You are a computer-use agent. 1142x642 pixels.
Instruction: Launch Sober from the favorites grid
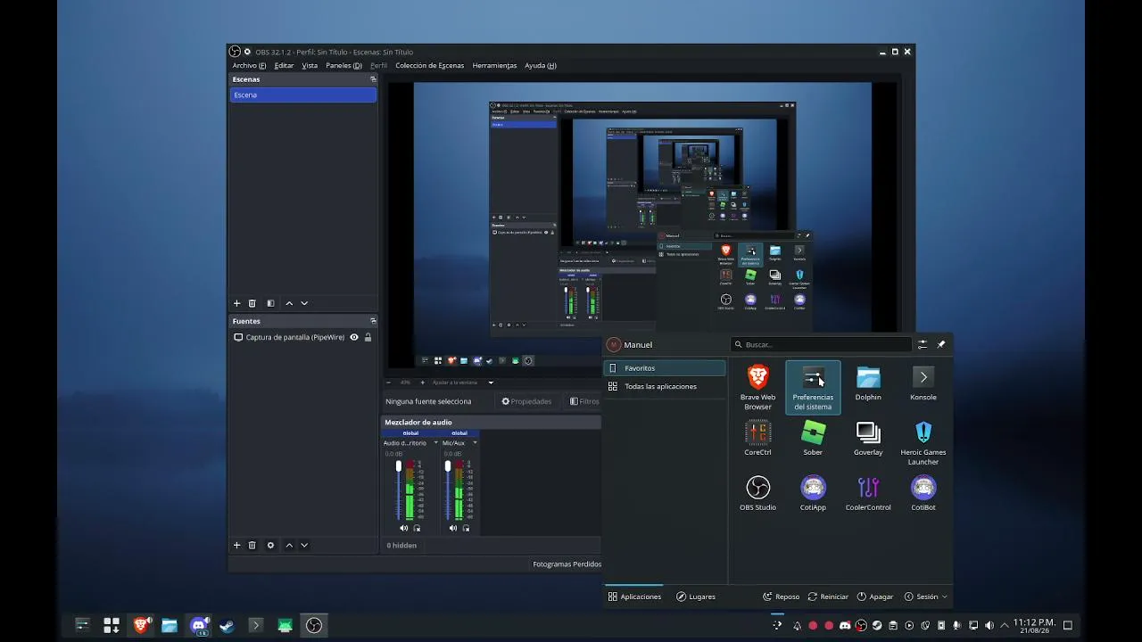tap(813, 439)
